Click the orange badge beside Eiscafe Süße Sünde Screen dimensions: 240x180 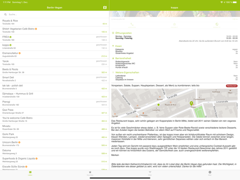click(27, 167)
